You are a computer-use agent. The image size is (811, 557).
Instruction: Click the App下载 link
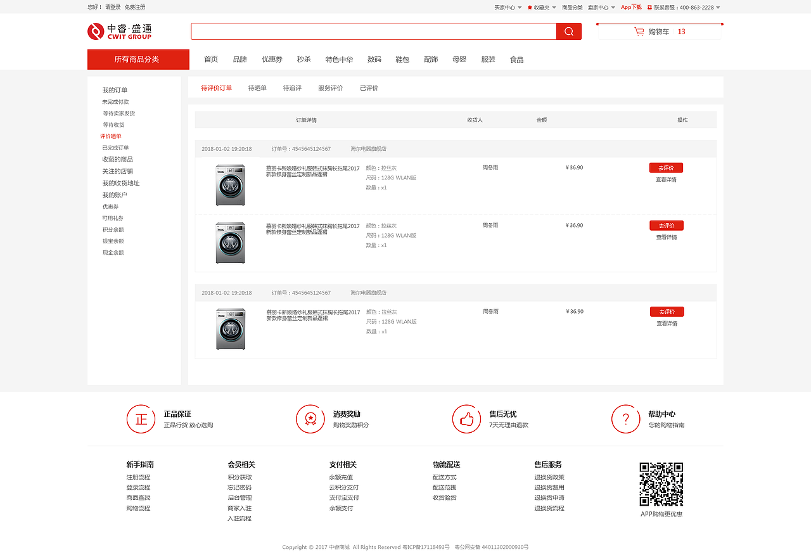631,8
